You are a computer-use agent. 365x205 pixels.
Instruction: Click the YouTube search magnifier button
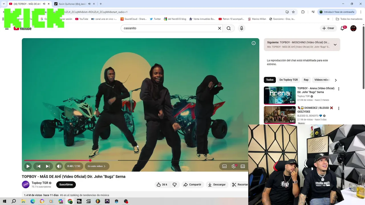pos(229,28)
